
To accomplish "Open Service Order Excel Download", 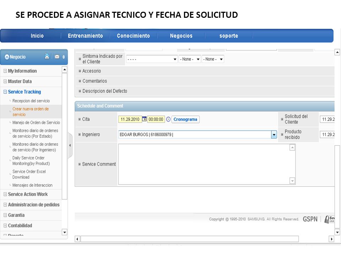I will 29,174.
